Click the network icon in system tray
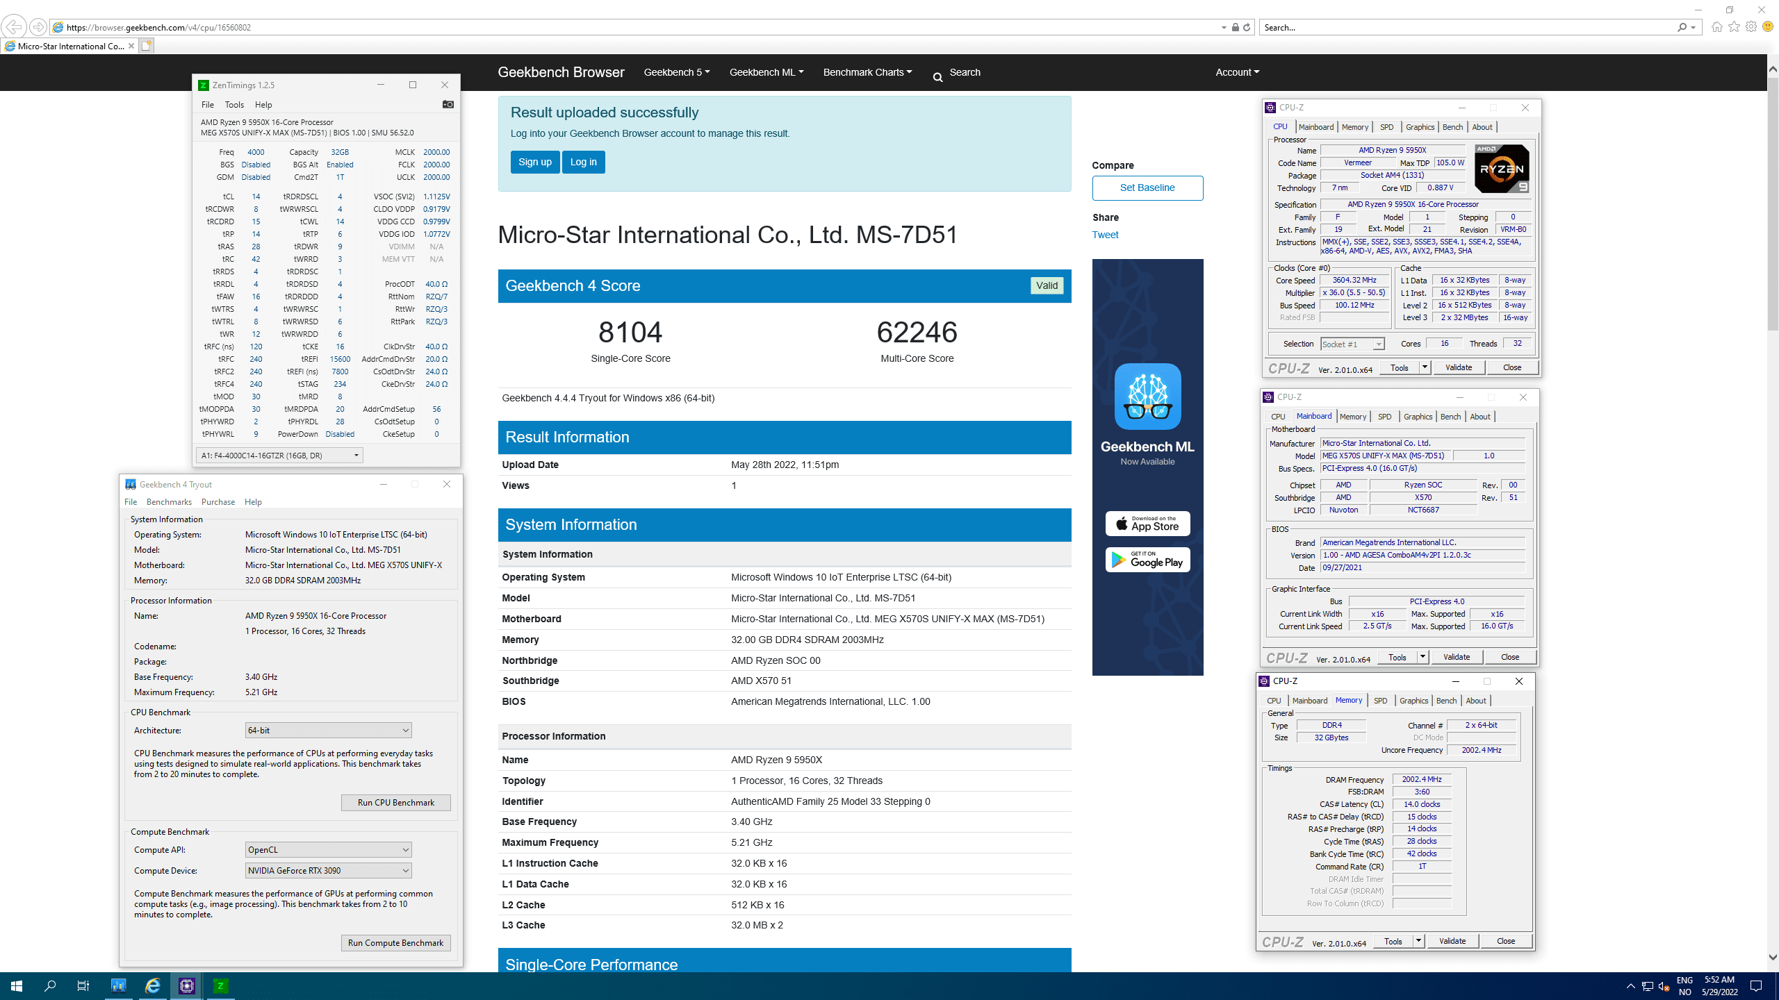 point(1647,986)
